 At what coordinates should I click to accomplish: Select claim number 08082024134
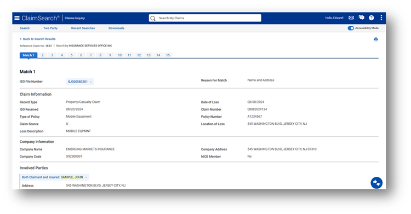(x=257, y=109)
